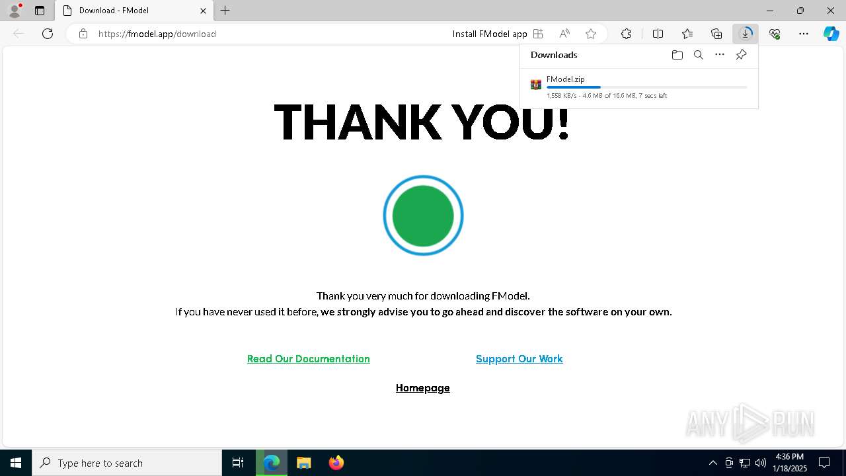Open Settings and more ellipsis menu
The image size is (846, 476).
click(804, 34)
